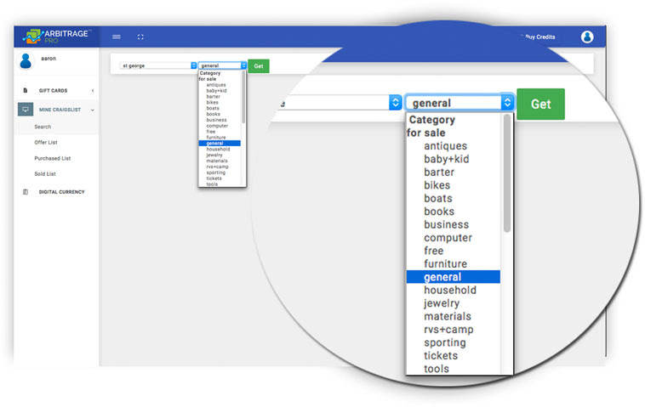Viewport: 645px width, 407px height.
Task: Open the Sold List page
Action: 45,173
